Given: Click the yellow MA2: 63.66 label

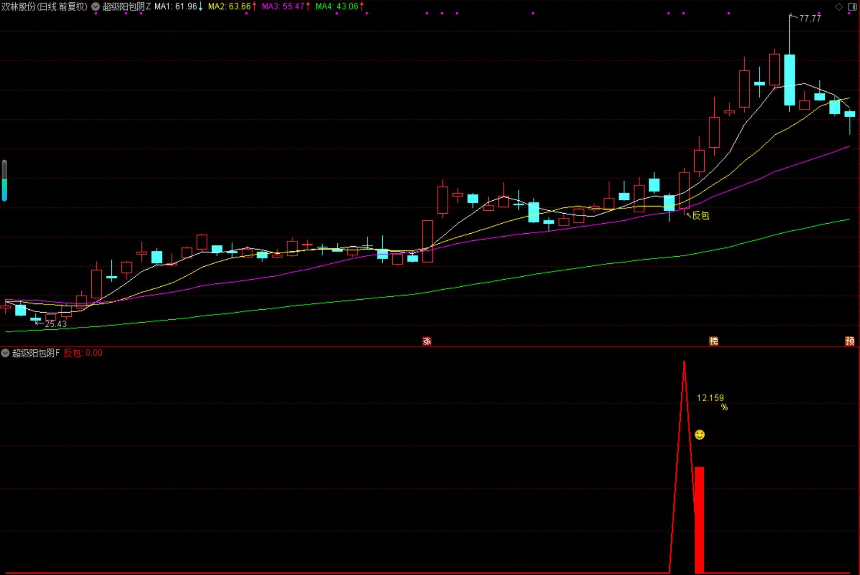Looking at the screenshot, I should coord(229,7).
